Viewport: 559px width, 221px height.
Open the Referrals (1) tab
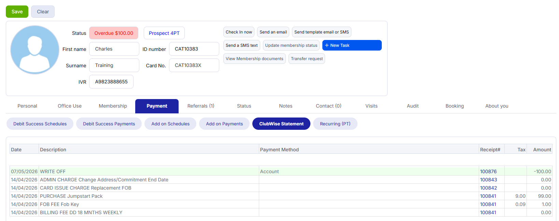(201, 106)
